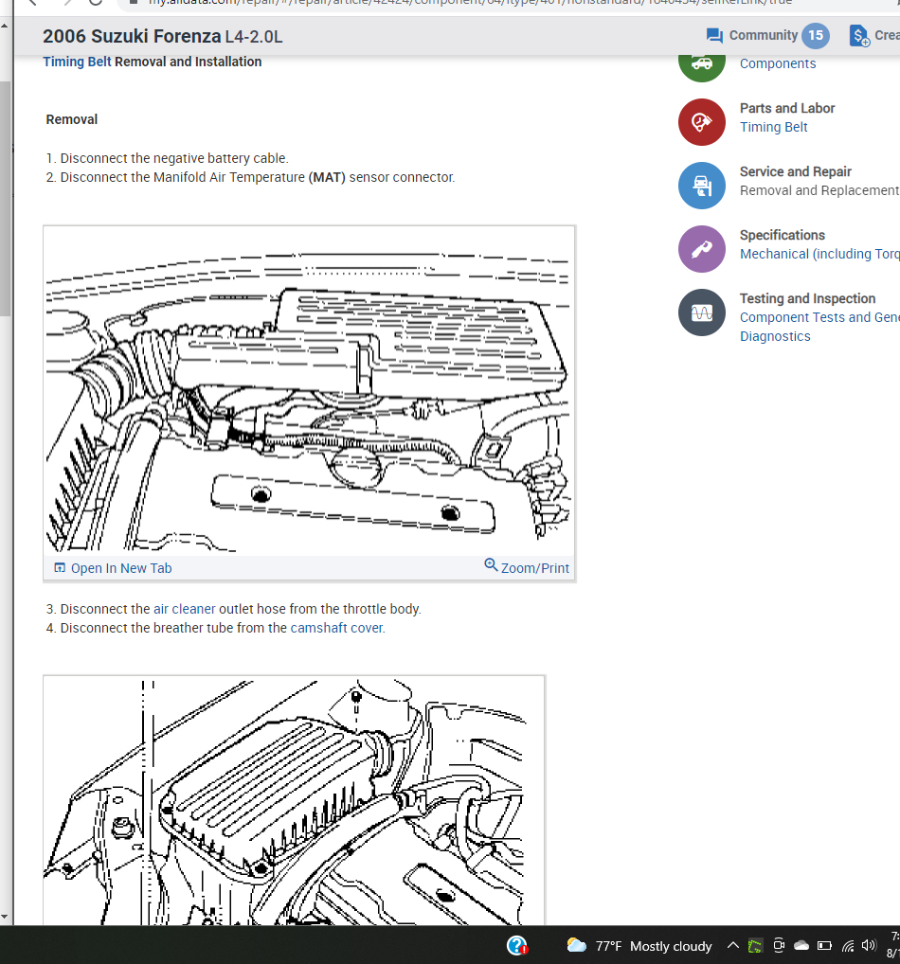Viewport: 900px width, 964px height.
Task: Open Timing Belt under Parts and Labor
Action: (x=773, y=127)
